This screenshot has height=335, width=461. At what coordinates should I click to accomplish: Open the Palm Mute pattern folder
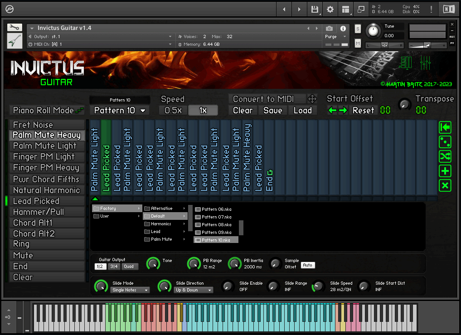[x=165, y=239]
